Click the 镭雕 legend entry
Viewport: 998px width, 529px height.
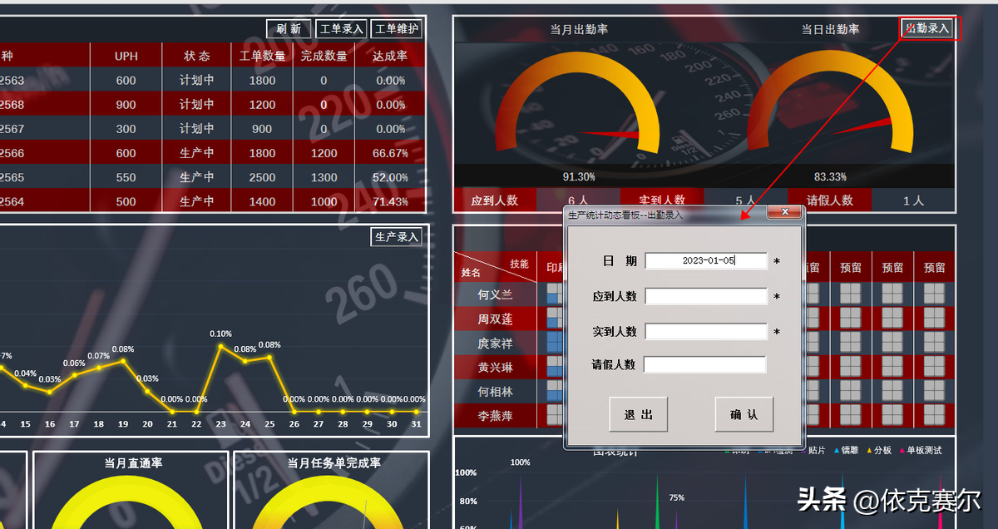click(x=846, y=450)
